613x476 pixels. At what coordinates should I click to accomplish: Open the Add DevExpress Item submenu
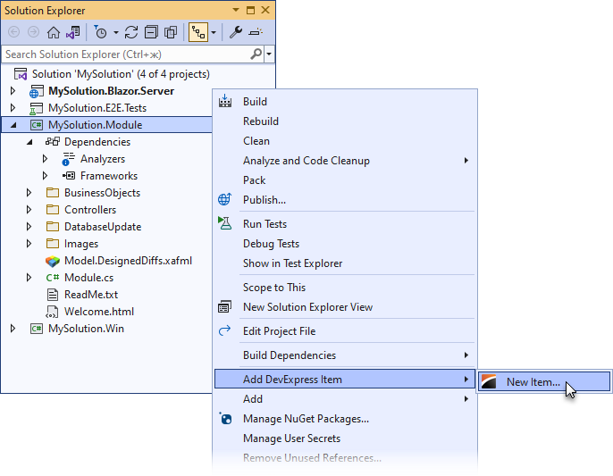(x=344, y=379)
